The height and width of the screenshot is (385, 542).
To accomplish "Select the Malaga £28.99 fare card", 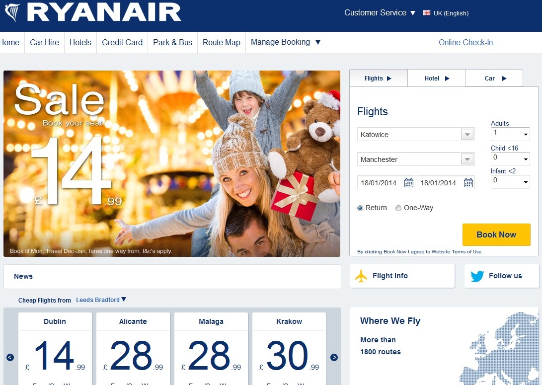I will tap(211, 349).
